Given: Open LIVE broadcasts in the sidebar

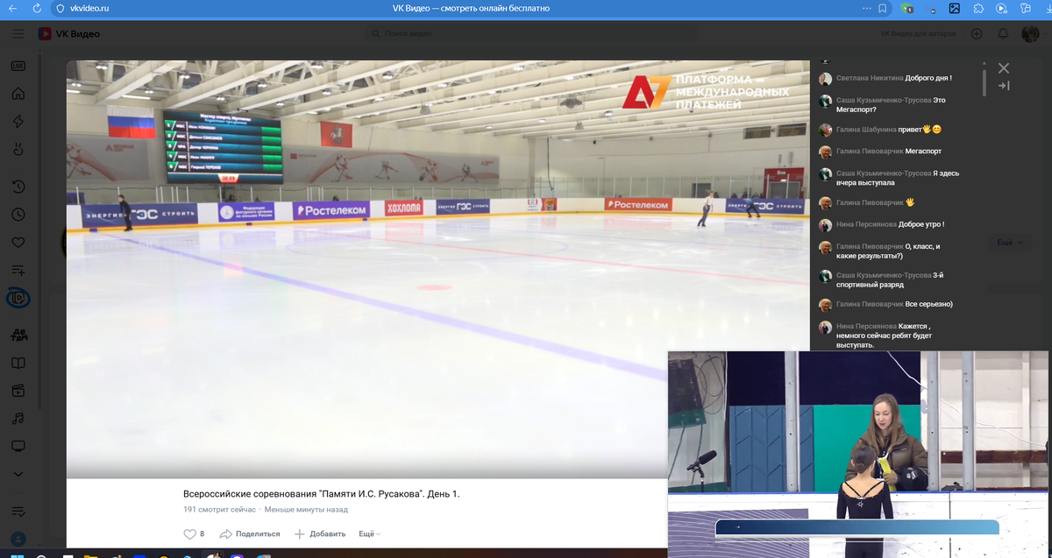Looking at the screenshot, I should pos(18,66).
